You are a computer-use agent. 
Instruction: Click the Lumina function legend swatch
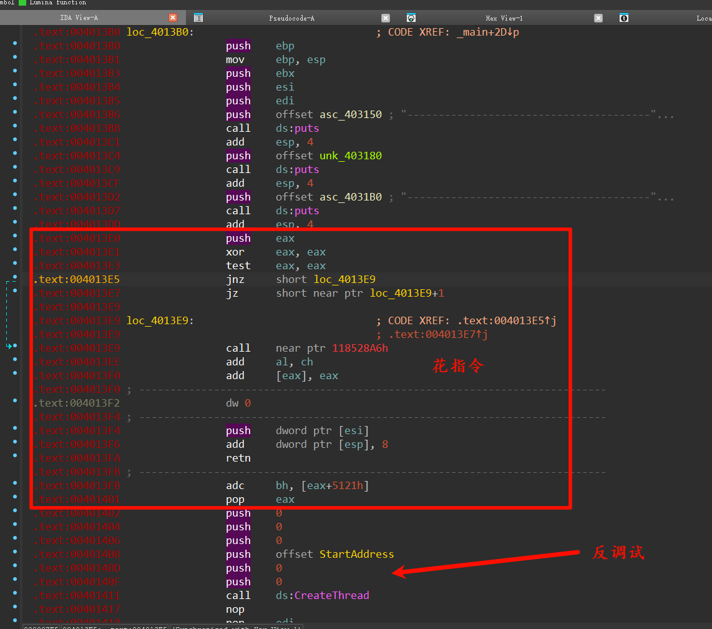pos(22,2)
